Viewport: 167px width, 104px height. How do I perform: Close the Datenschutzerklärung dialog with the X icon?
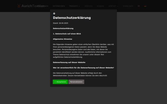54,14
